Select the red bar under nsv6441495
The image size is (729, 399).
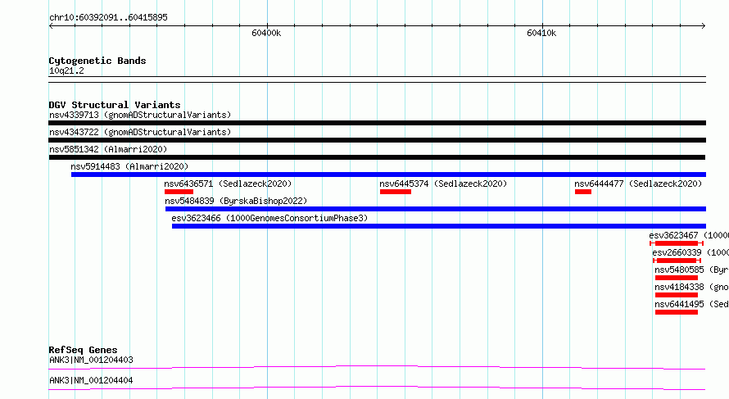pyautogui.click(x=677, y=312)
